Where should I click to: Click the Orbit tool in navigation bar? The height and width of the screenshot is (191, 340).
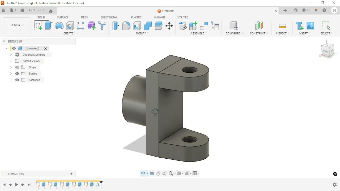143,173
